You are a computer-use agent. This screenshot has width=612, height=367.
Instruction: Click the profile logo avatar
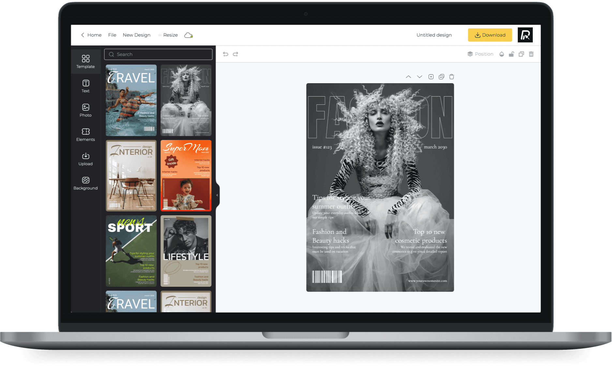525,35
